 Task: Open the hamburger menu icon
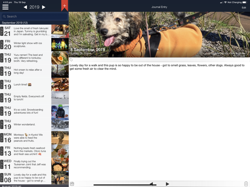click(x=5, y=7)
